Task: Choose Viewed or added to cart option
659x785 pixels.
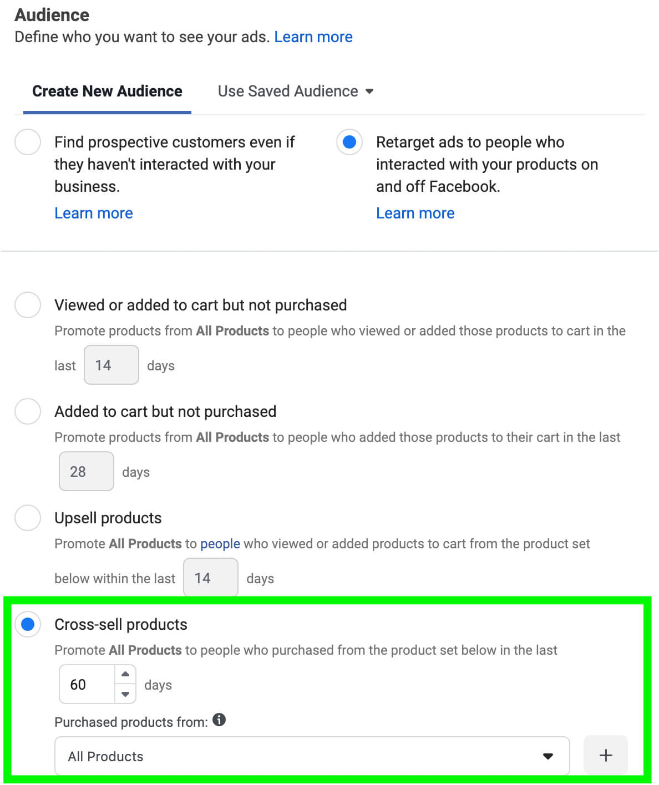Action: click(x=28, y=305)
